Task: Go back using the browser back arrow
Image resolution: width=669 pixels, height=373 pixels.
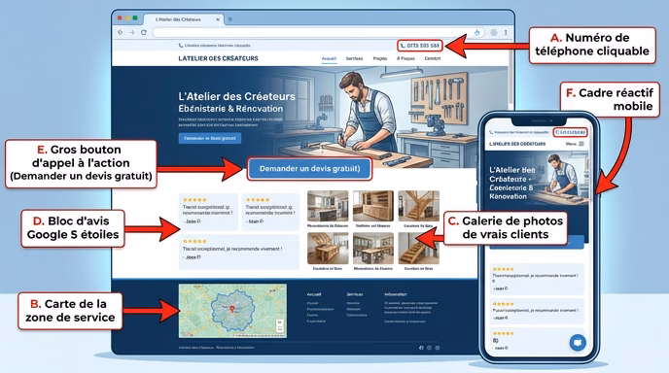Action: click(121, 32)
